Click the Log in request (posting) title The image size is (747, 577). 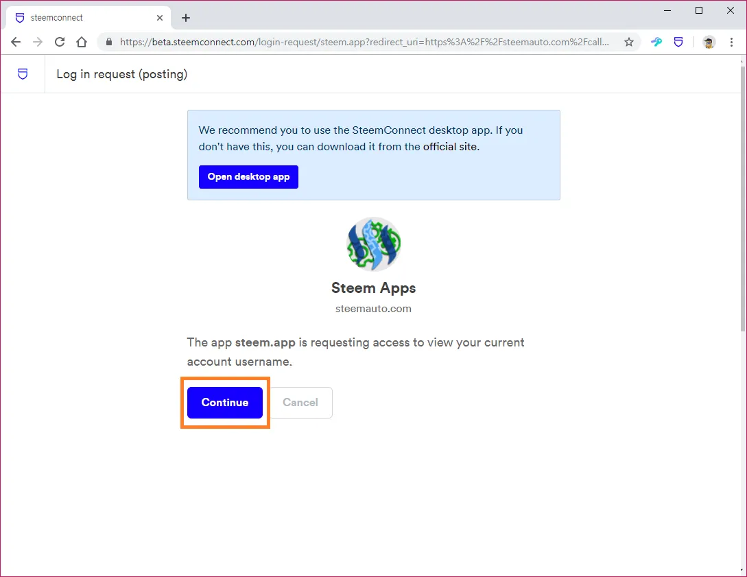pyautogui.click(x=122, y=74)
